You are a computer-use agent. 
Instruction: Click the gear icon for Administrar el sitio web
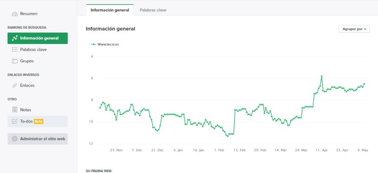point(15,139)
